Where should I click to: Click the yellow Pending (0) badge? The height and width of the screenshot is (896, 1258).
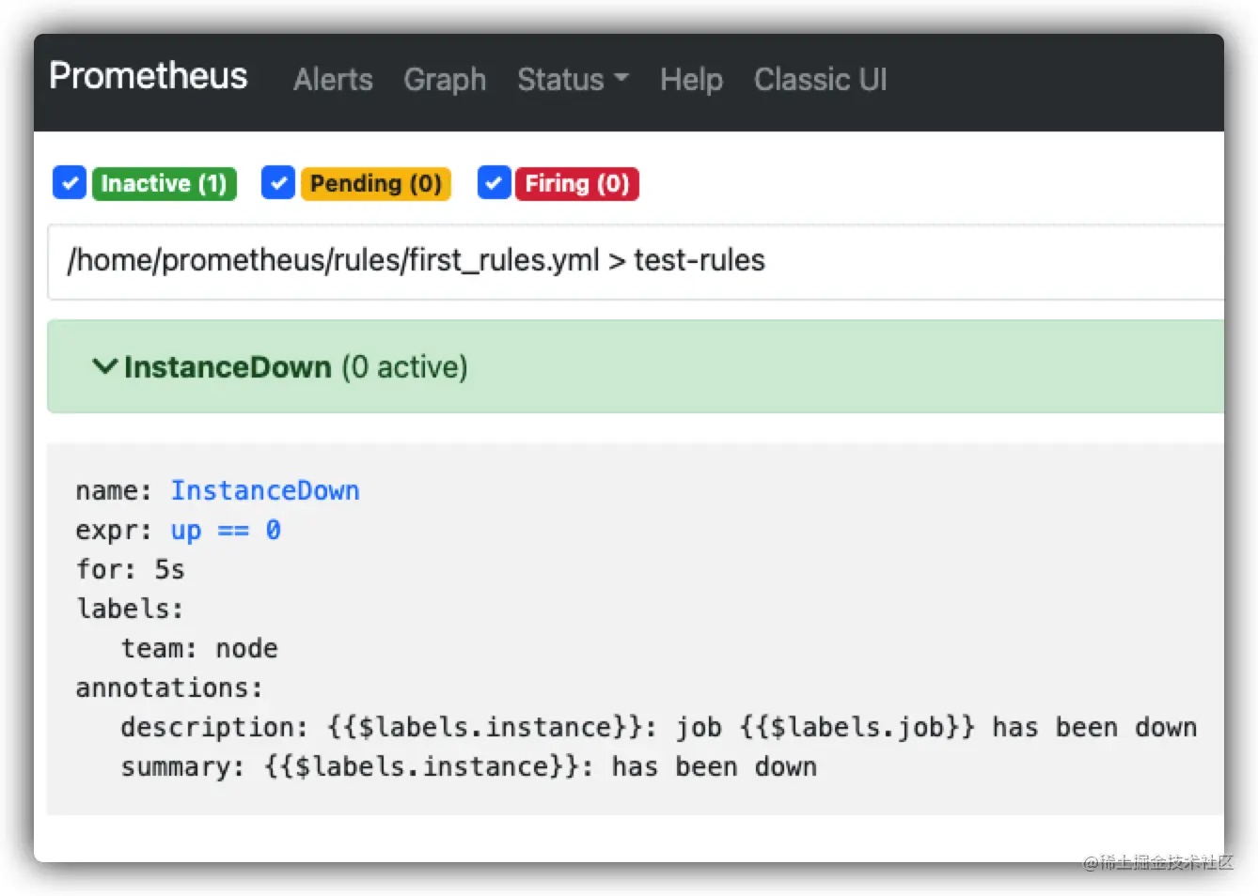coord(376,183)
